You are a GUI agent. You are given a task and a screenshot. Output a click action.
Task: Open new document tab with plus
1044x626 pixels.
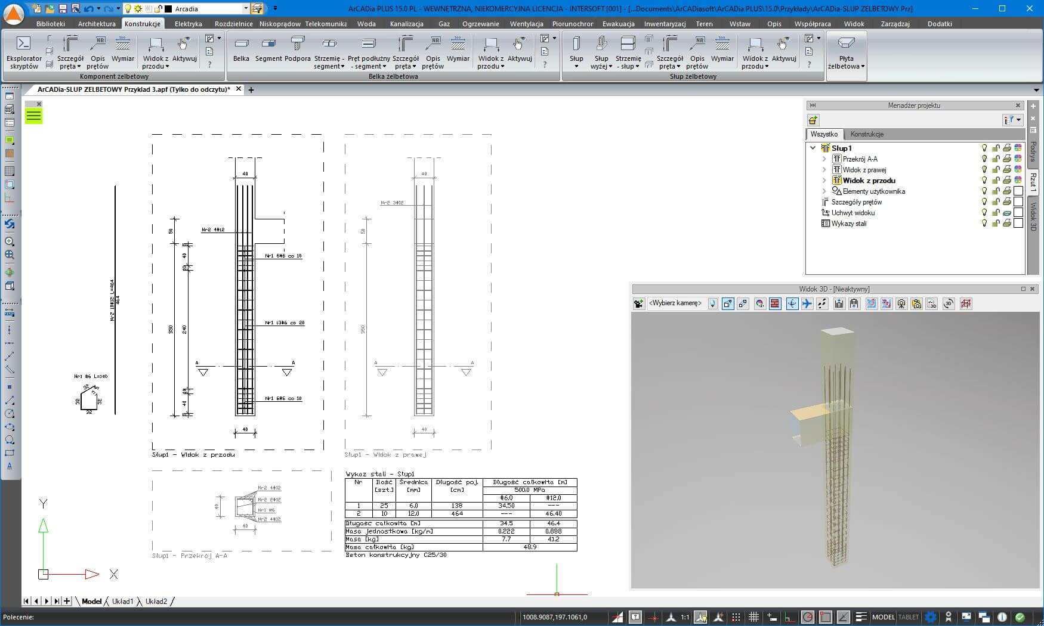[251, 90]
